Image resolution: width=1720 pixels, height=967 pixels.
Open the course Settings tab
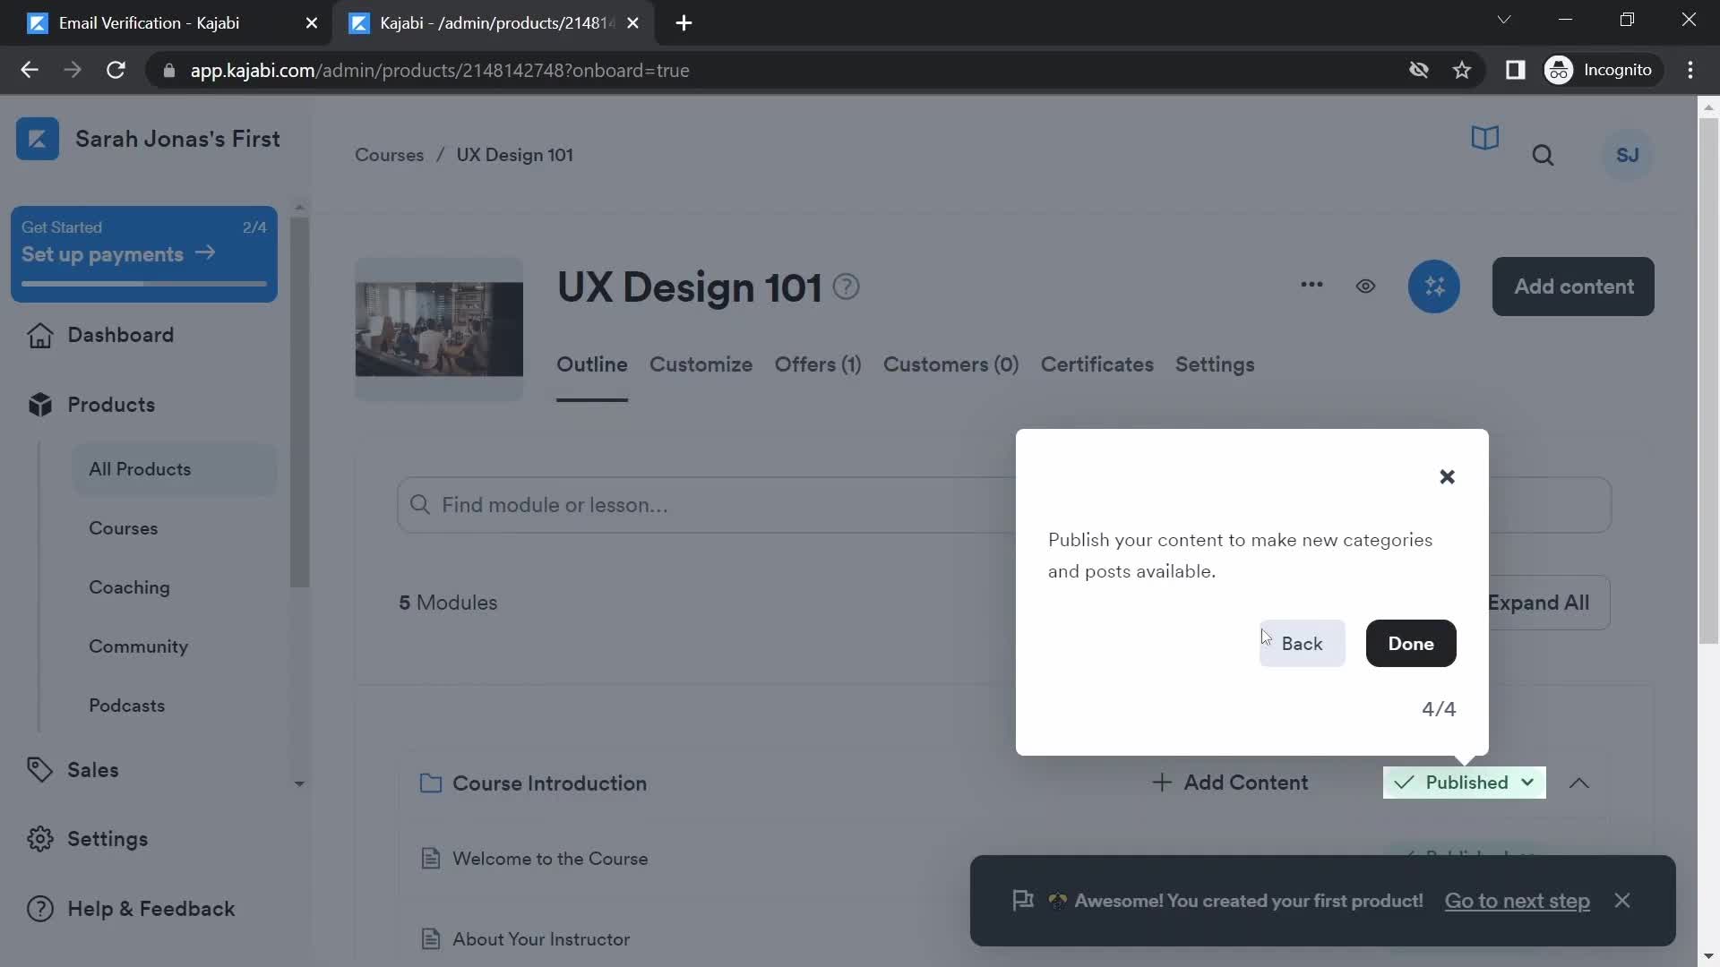click(1214, 365)
